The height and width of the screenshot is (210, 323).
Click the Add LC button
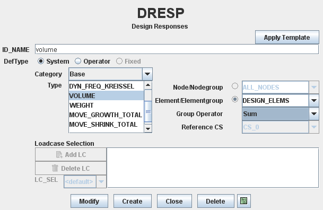click(71, 155)
